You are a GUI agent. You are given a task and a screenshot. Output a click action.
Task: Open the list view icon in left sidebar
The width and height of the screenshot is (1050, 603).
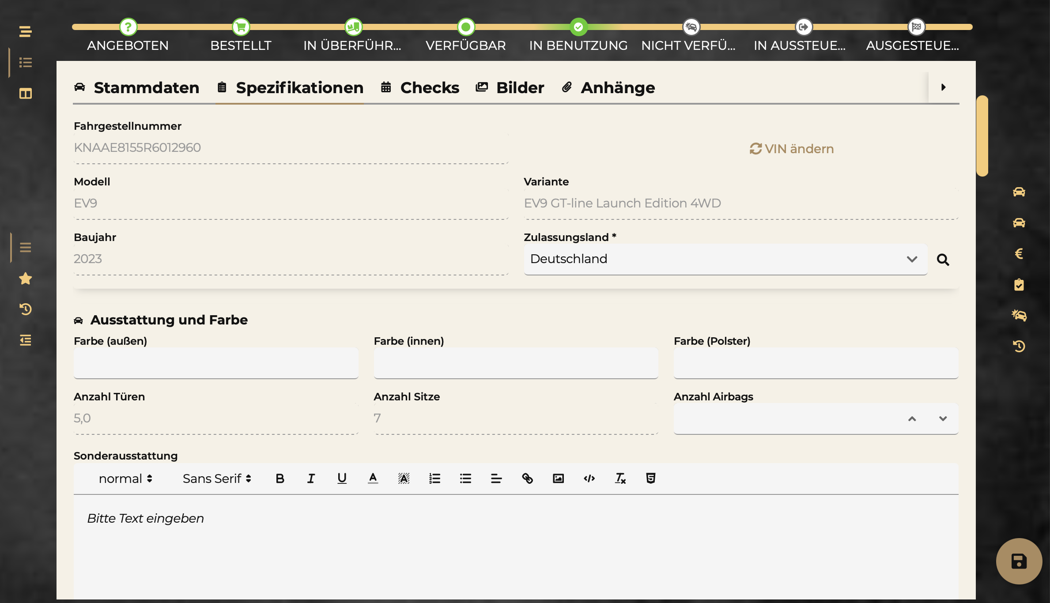point(25,63)
